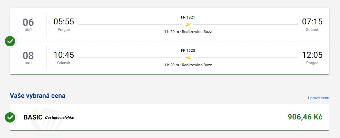Click flight number FR 1921
Image resolution: width=340 pixels, height=138 pixels.
188,17
